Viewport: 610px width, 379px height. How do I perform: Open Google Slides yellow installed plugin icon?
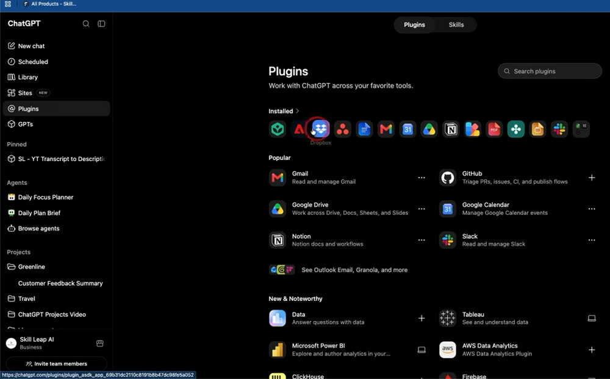pyautogui.click(x=537, y=129)
